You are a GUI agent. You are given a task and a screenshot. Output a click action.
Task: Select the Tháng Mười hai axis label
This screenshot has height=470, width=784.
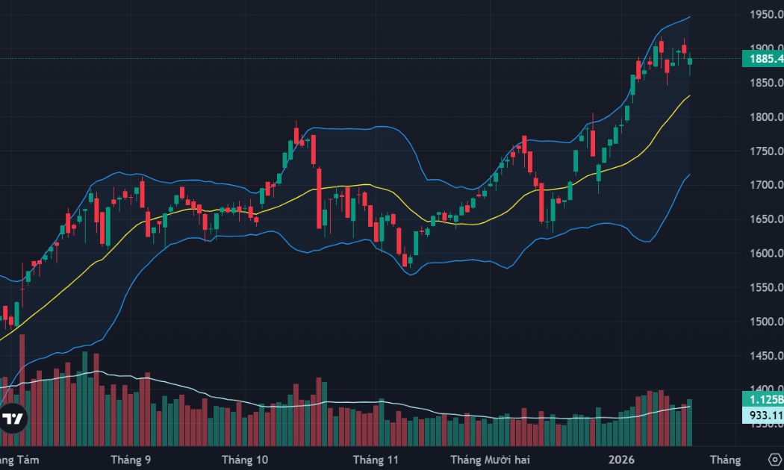coord(490,459)
